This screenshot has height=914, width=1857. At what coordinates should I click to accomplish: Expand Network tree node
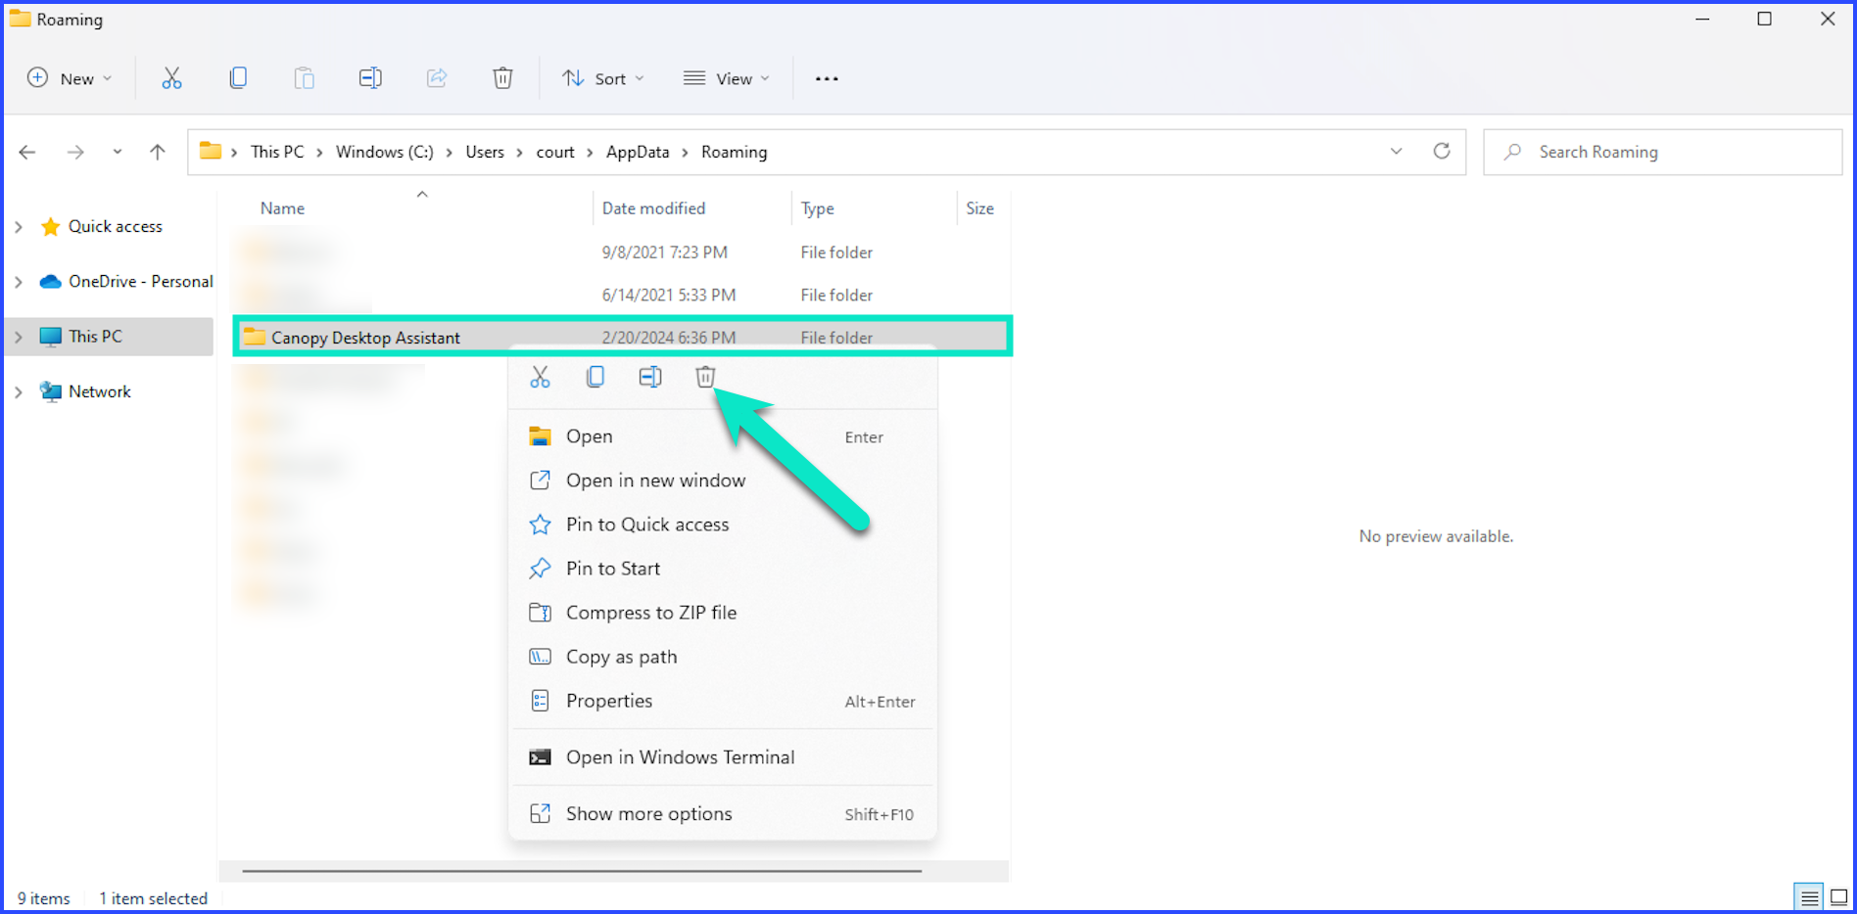point(19,391)
